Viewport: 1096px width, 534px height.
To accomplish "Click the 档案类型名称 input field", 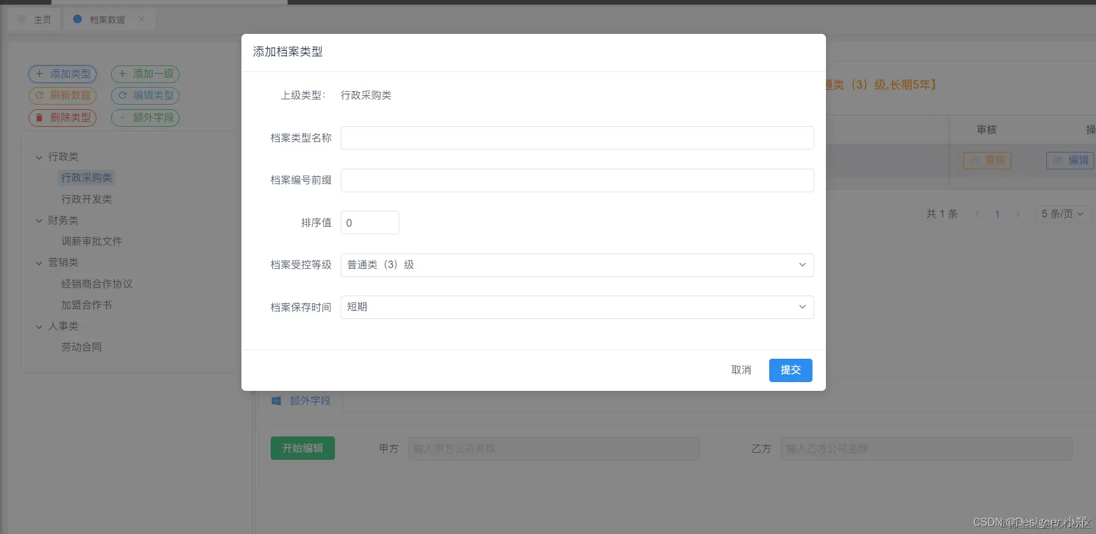I will pos(577,138).
